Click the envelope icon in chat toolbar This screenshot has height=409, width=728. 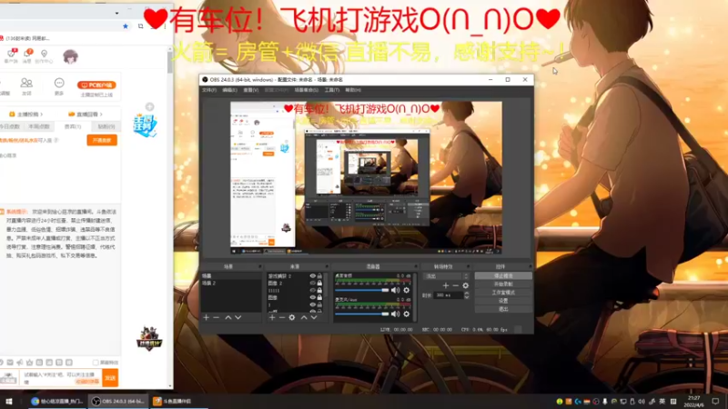tap(10, 363)
